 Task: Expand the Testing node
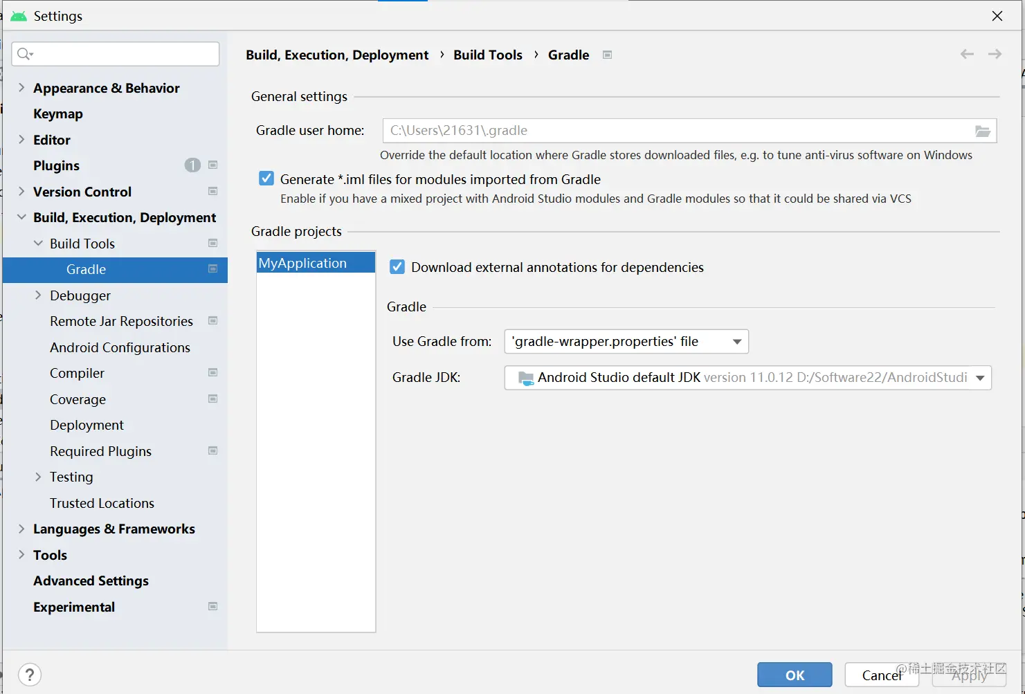(38, 476)
